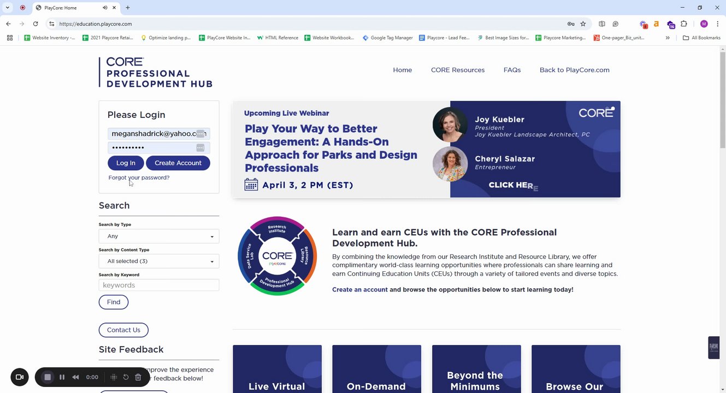Pause the screen recording
Image resolution: width=726 pixels, height=393 pixels.
[x=62, y=377]
